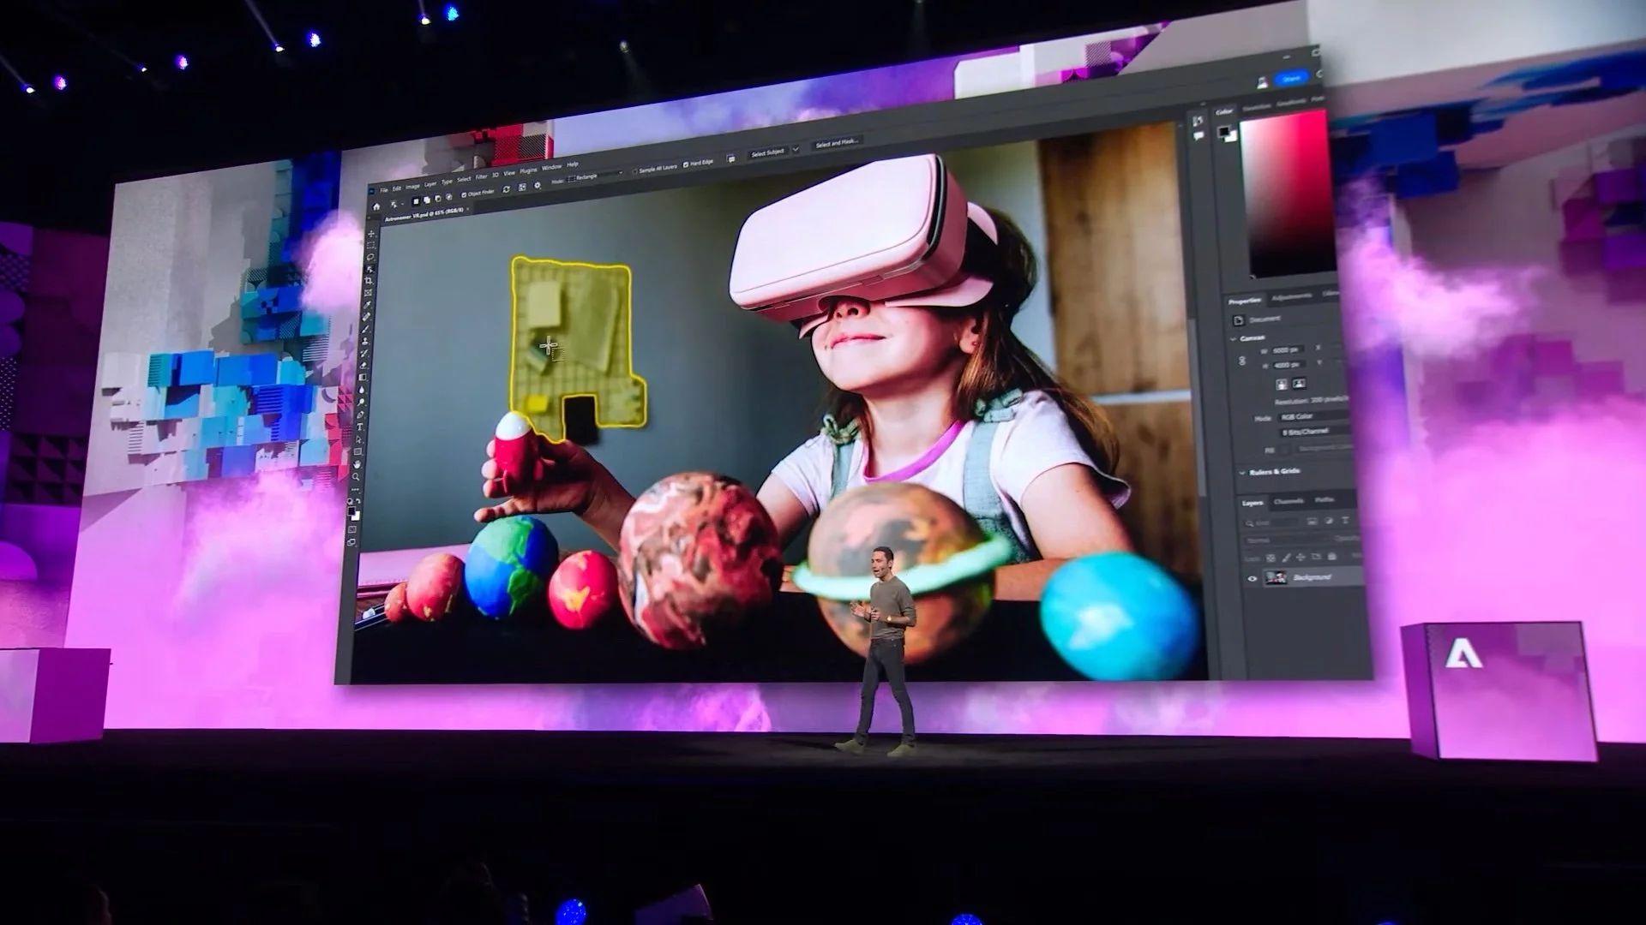Select the Move tool in toolbar
Image resolution: width=1646 pixels, height=925 pixels.
click(371, 234)
